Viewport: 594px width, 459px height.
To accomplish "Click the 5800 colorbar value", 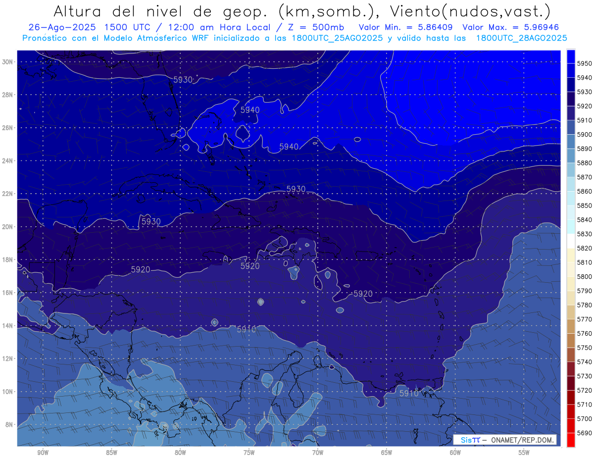I will [585, 276].
